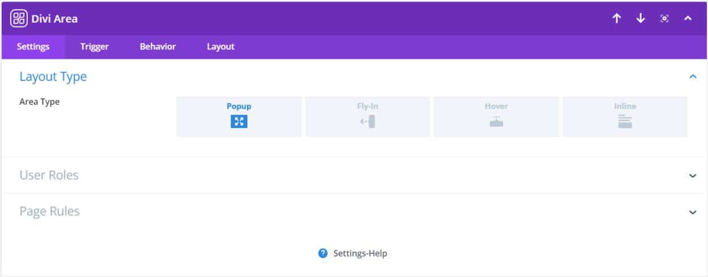Switch to the Layout tab
This screenshot has width=708, height=277.
click(221, 47)
